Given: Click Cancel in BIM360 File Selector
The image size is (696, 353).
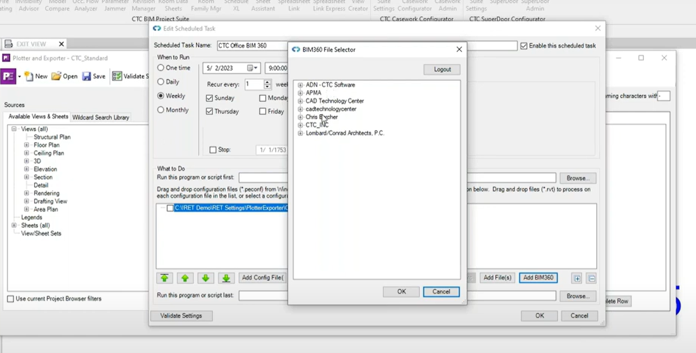Looking at the screenshot, I should pos(441,291).
